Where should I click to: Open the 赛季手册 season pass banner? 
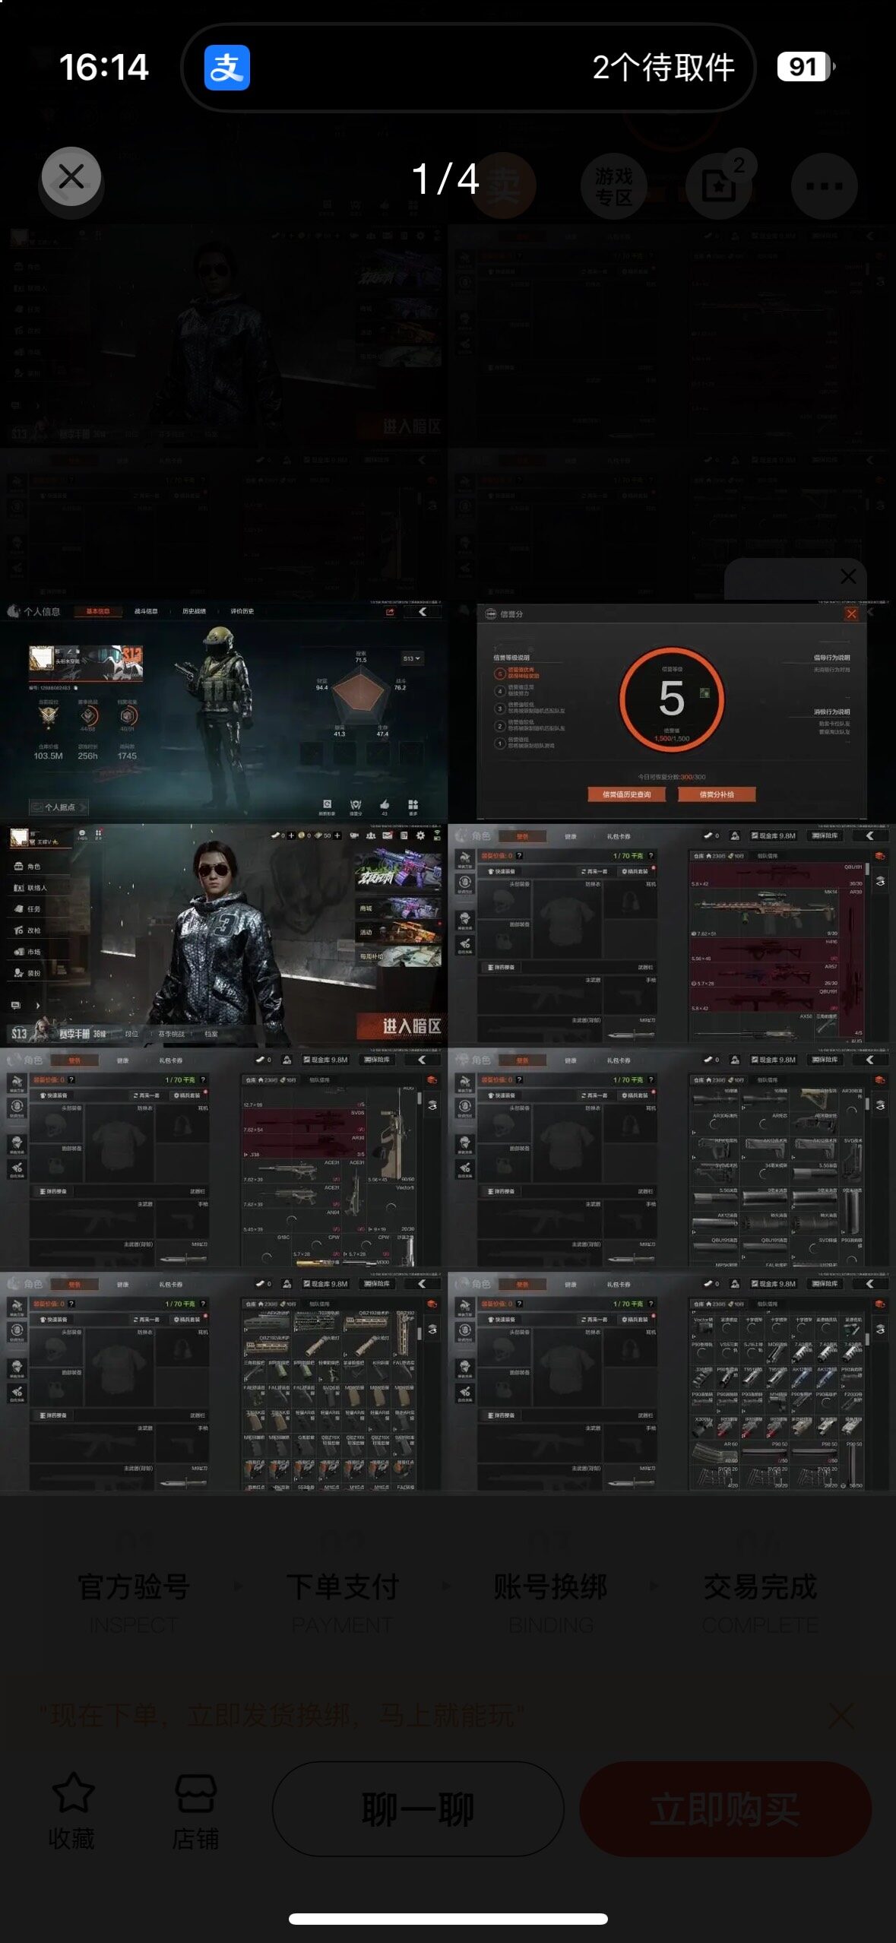(58, 1033)
